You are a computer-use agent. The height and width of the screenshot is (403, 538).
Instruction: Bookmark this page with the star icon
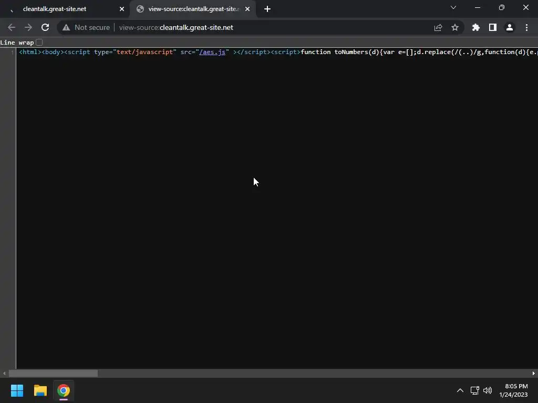point(455,27)
